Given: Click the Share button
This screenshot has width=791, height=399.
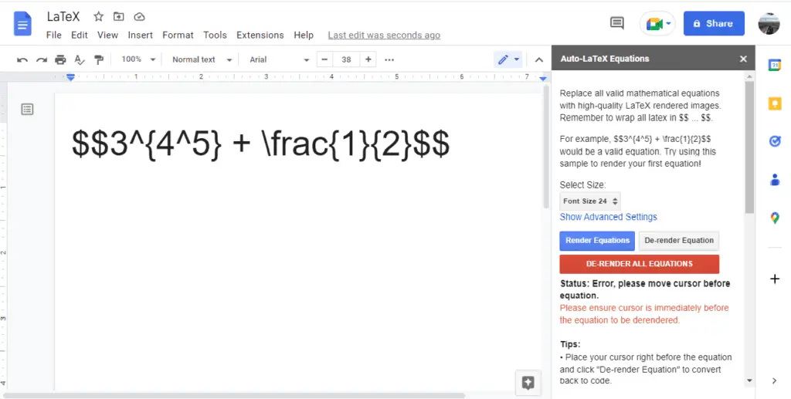Looking at the screenshot, I should (x=714, y=24).
